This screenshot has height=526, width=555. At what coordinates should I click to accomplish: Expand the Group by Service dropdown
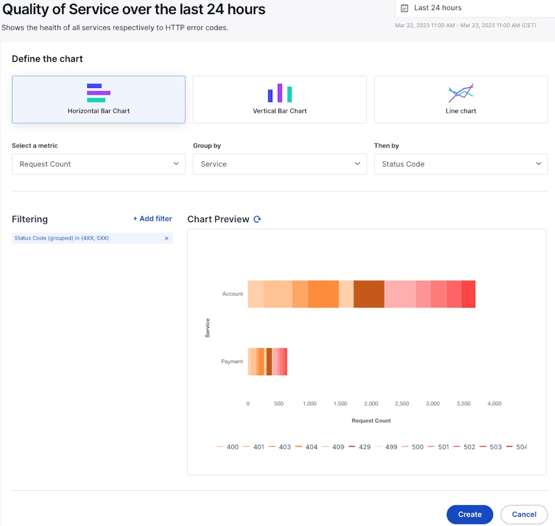pyautogui.click(x=279, y=164)
